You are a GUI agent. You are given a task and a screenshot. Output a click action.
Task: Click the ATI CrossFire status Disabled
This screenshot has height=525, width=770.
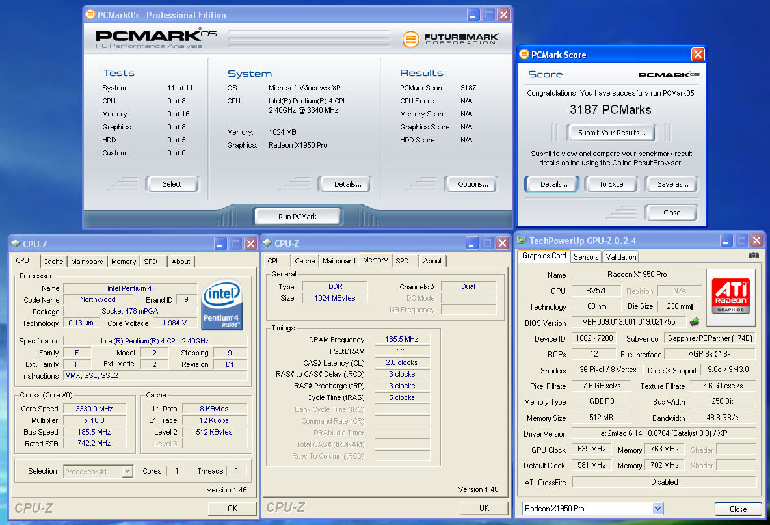tap(664, 482)
